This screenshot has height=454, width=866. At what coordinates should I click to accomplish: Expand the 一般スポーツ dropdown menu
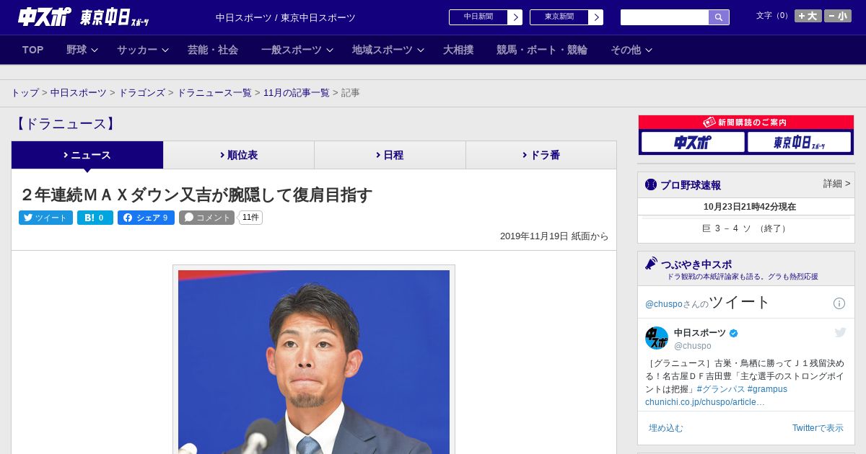pyautogui.click(x=297, y=50)
